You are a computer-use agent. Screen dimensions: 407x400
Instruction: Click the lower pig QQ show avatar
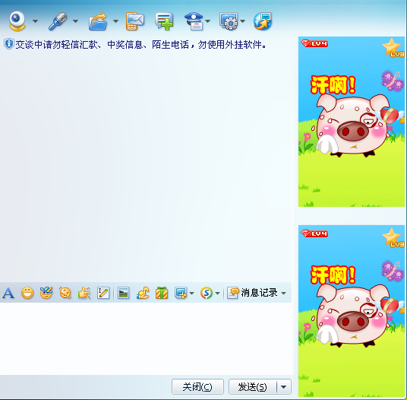point(352,311)
